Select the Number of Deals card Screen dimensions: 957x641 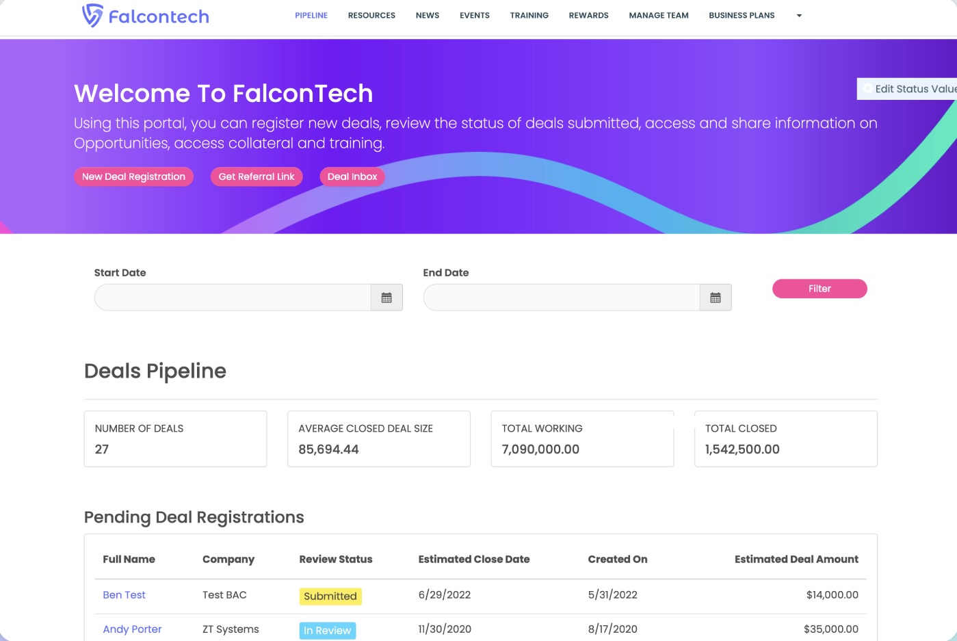click(175, 439)
